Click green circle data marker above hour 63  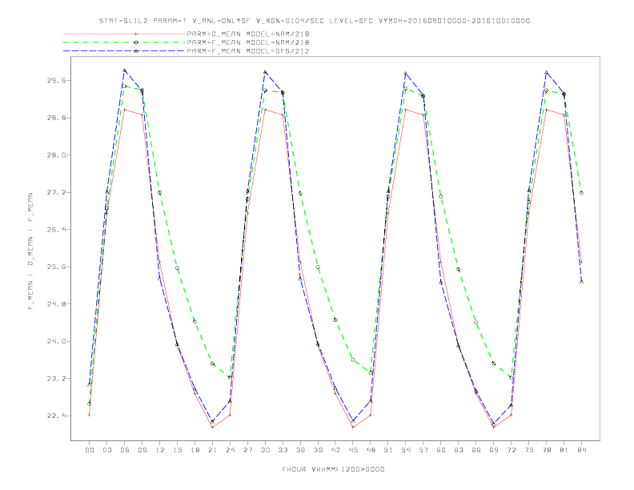(x=459, y=269)
